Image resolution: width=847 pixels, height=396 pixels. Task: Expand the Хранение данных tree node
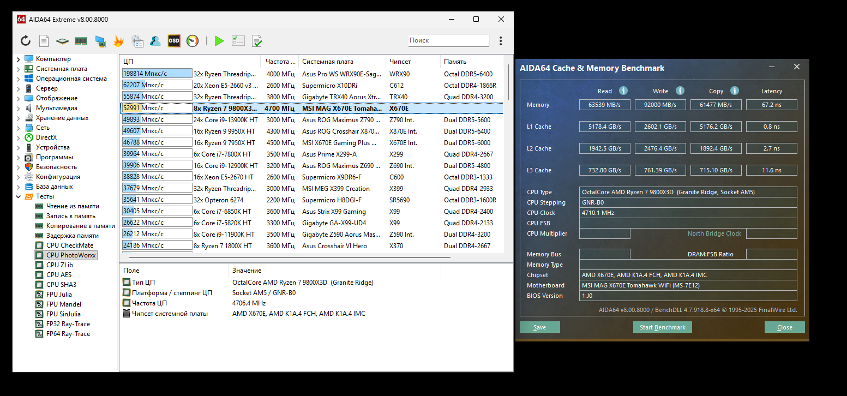pyautogui.click(x=19, y=118)
